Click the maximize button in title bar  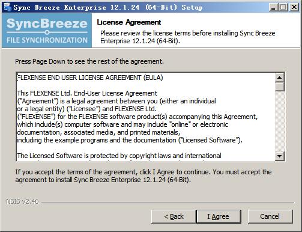pos(283,7)
